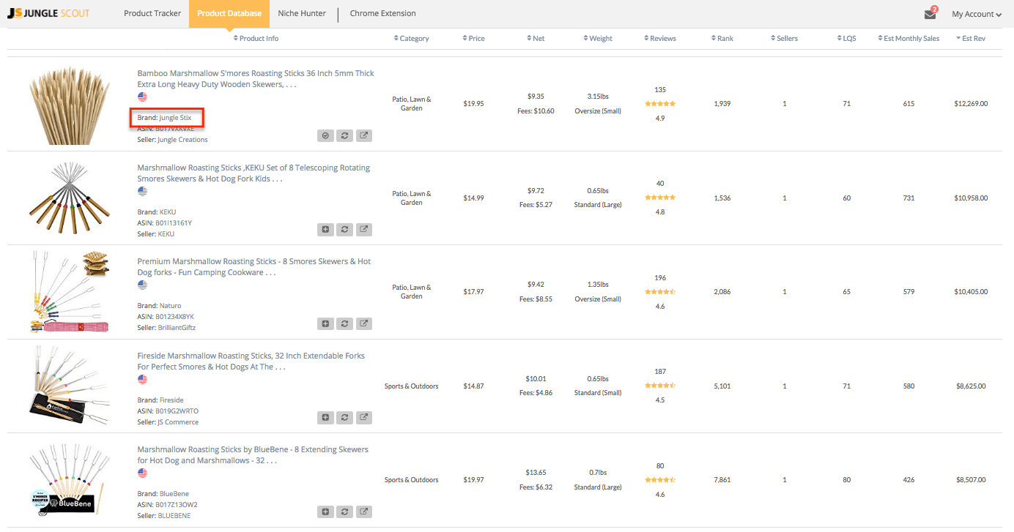Sort table by Est Rev column
1014x532 pixels.
coord(971,38)
